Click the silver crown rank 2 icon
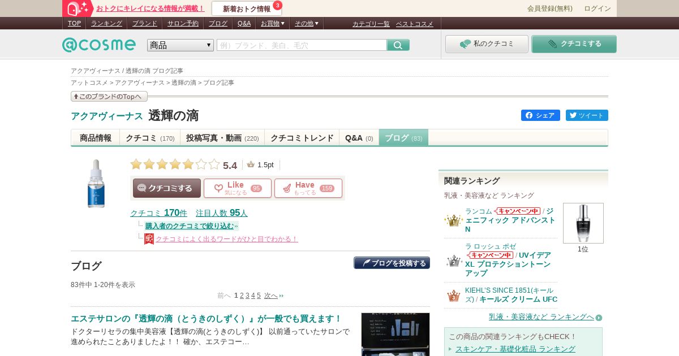 tap(453, 261)
